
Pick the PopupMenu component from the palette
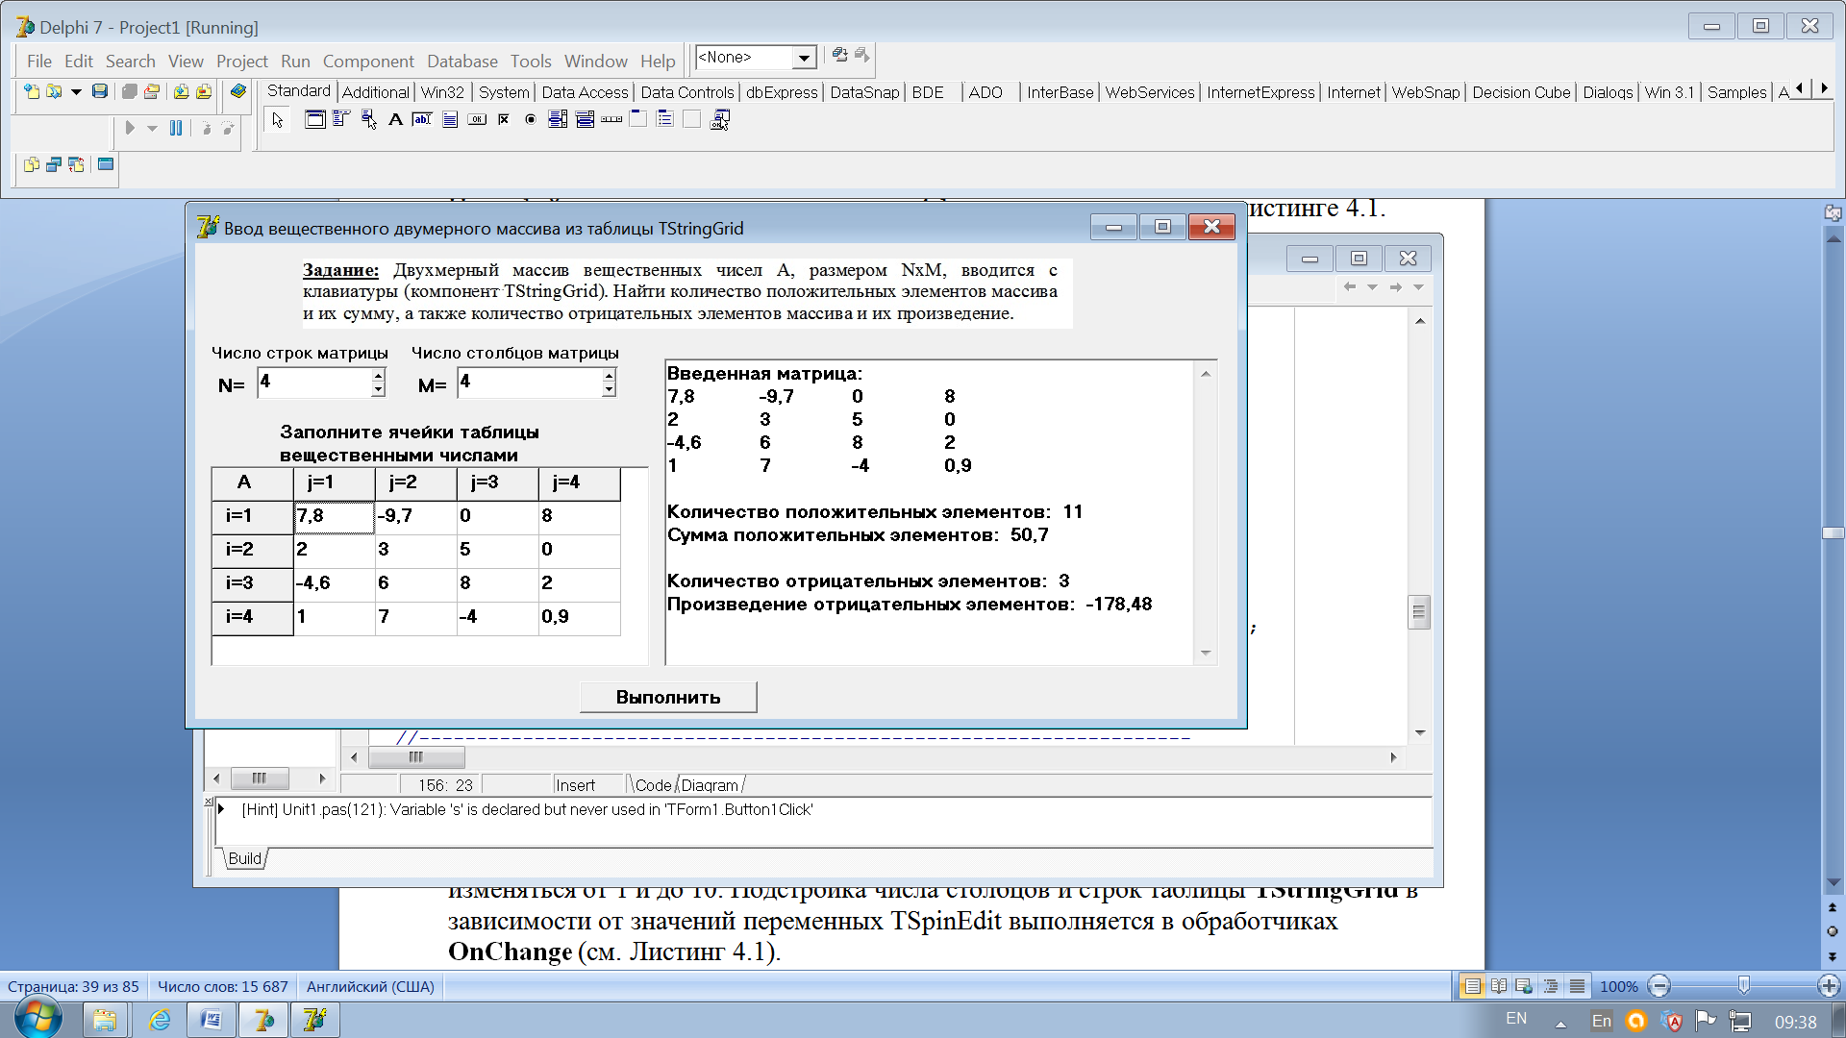pos(368,119)
